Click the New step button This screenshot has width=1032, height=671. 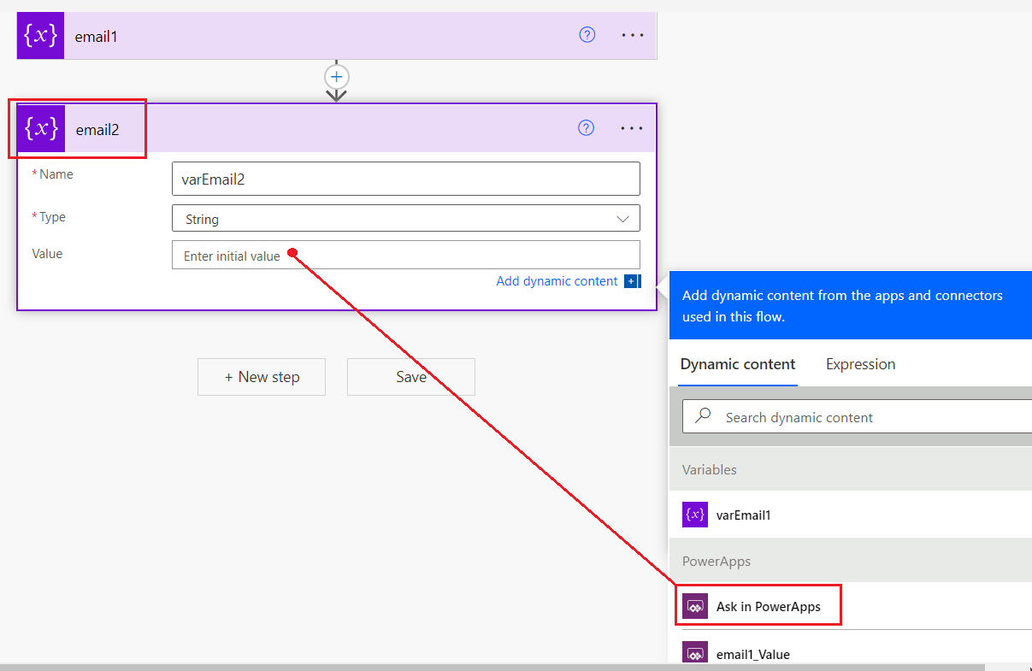(261, 376)
